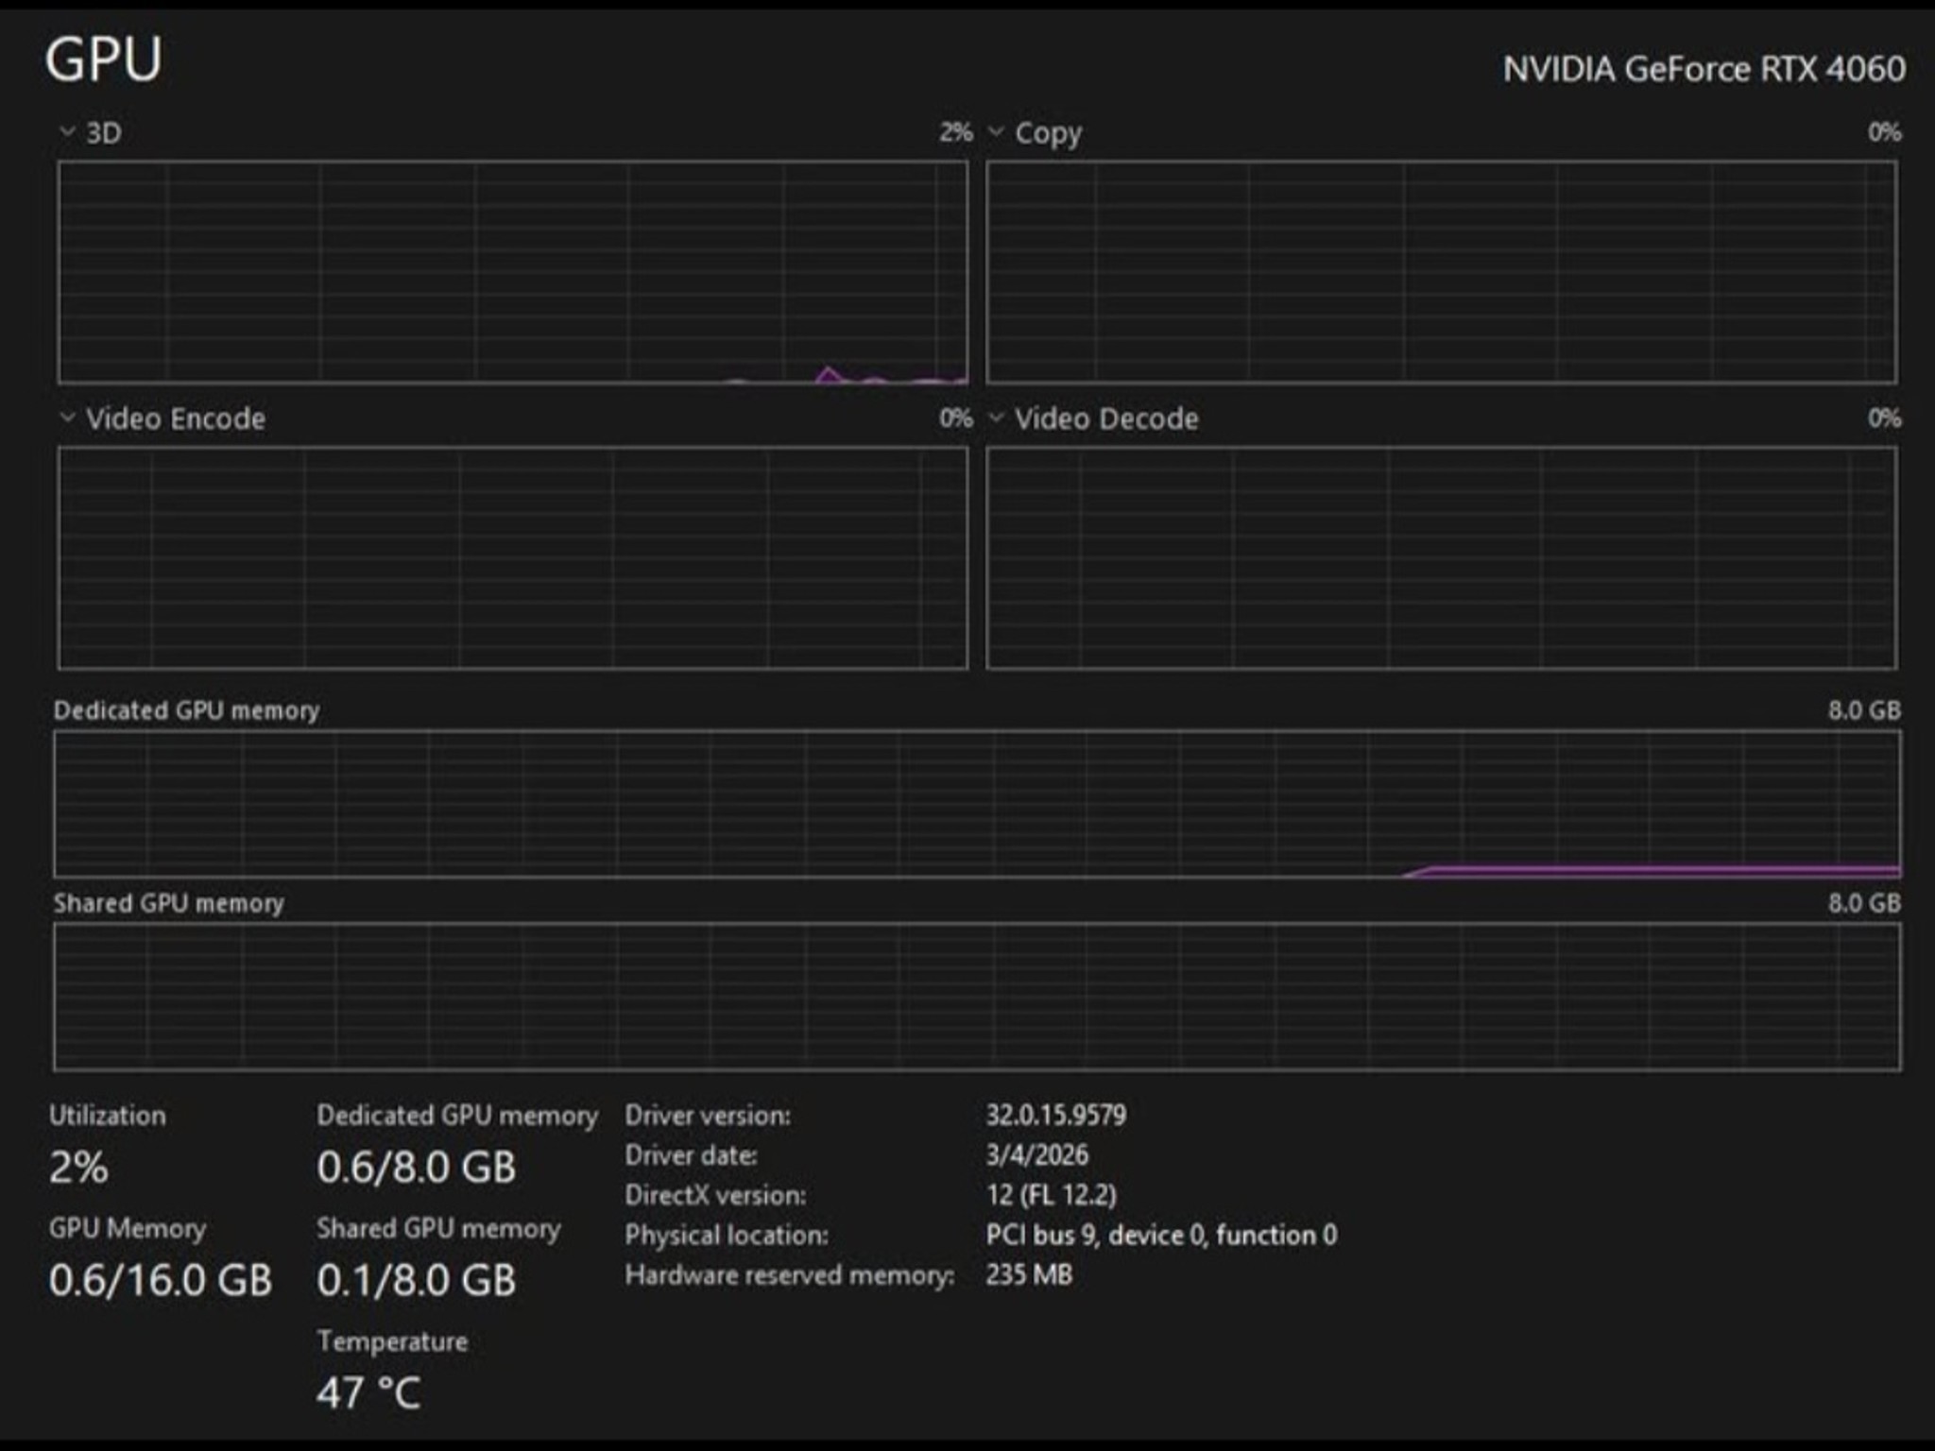
Task: Click the Copy usage graph
Action: pos(1442,272)
